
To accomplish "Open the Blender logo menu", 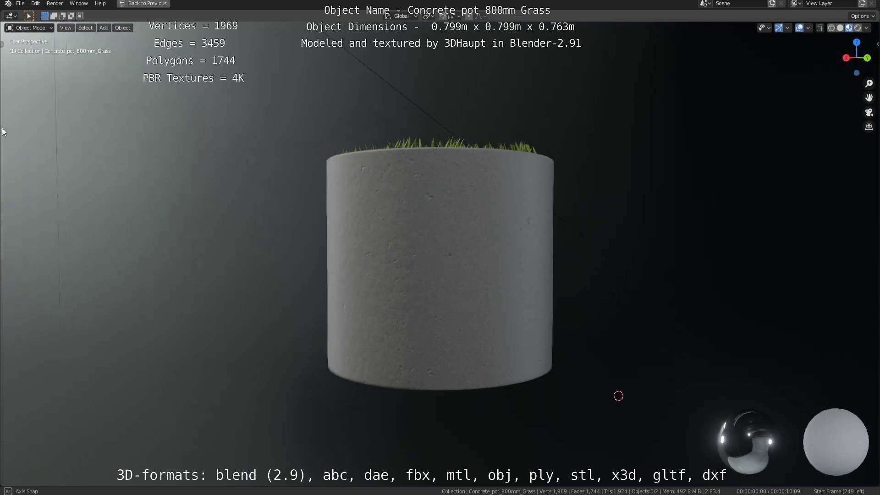I will coord(8,3).
